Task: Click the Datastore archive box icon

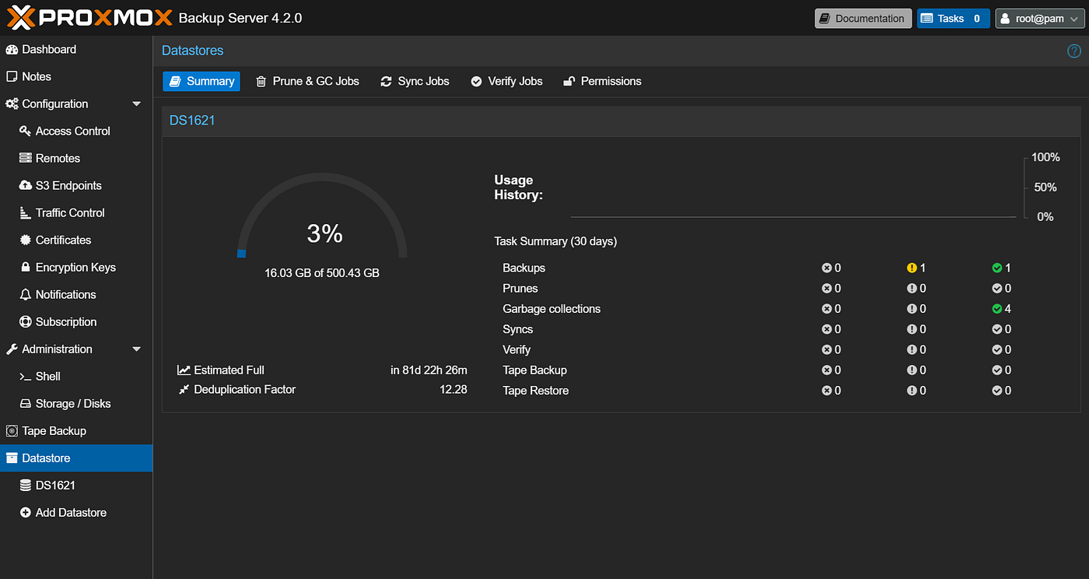Action: [12, 458]
